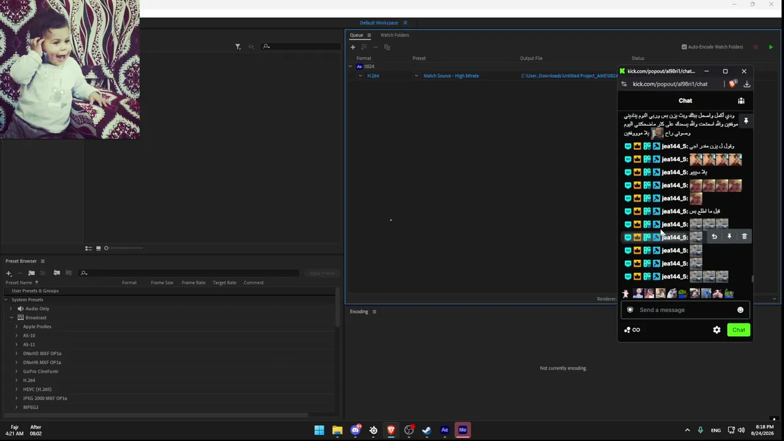Open Match Source - High bitrate preset link
The width and height of the screenshot is (784, 441).
[451, 76]
